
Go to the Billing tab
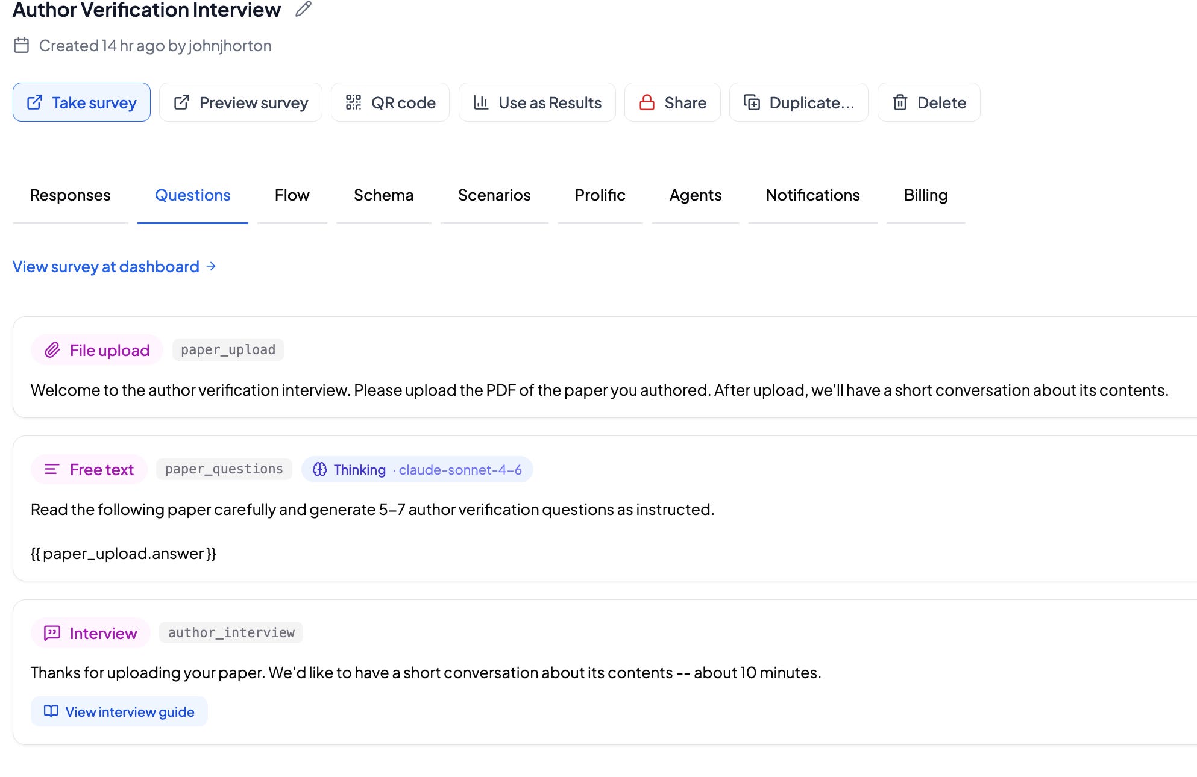click(x=926, y=195)
